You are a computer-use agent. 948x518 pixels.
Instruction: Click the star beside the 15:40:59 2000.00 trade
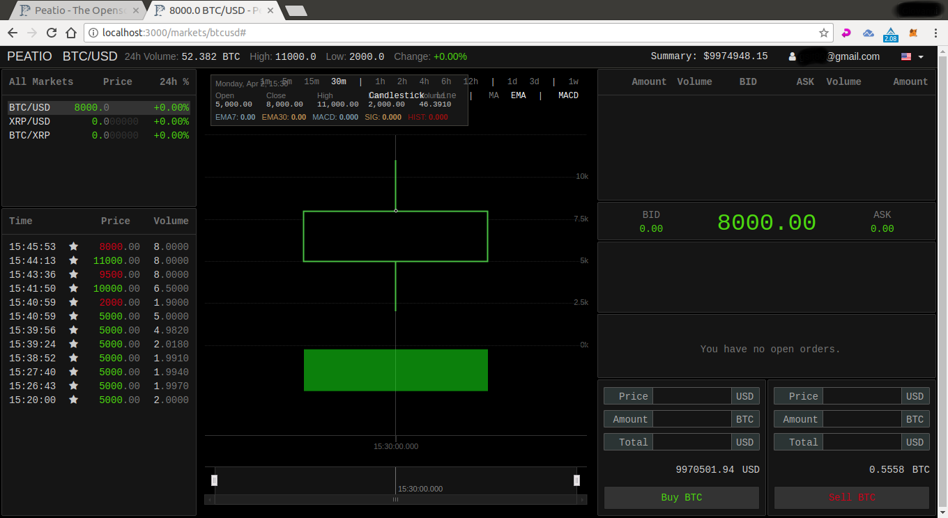pos(73,302)
